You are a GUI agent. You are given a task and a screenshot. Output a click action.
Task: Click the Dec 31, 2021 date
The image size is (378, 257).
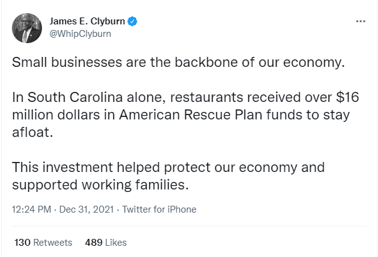click(x=85, y=209)
